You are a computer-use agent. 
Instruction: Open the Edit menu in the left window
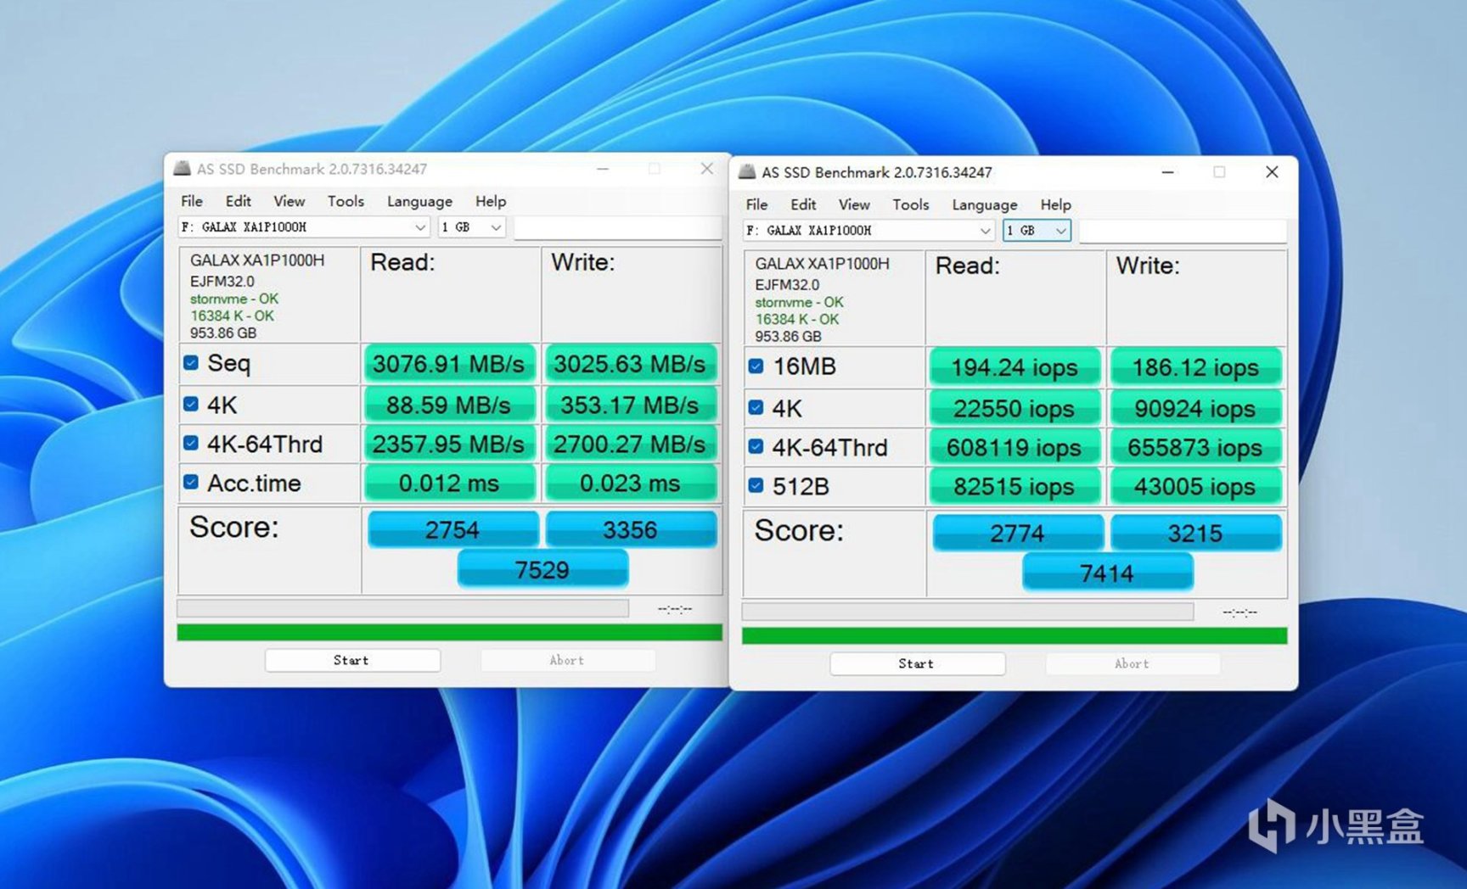238,201
